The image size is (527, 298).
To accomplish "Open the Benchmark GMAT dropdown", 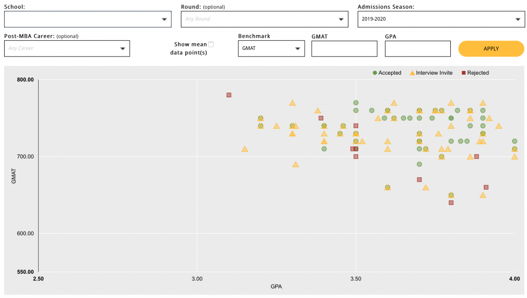I will pos(271,48).
